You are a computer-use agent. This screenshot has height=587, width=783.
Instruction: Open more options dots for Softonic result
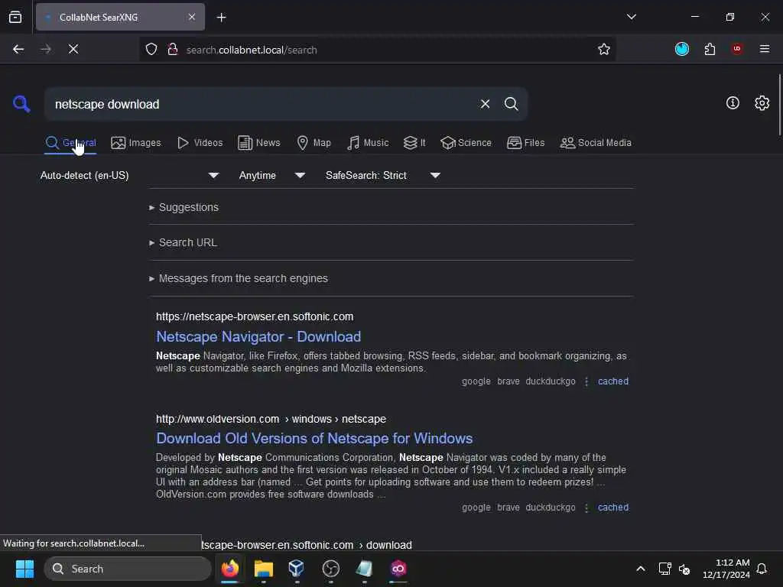pos(586,381)
